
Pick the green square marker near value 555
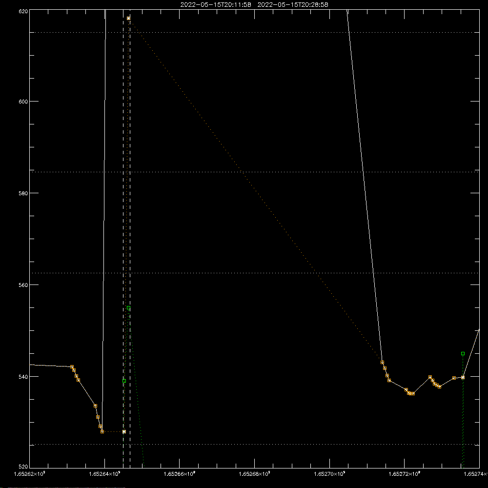click(128, 308)
